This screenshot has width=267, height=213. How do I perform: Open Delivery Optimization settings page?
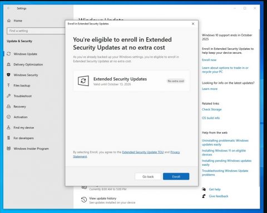[28, 64]
